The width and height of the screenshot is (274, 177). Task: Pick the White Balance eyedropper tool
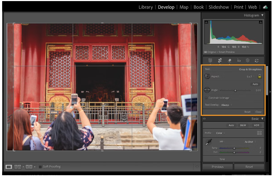[208, 144]
